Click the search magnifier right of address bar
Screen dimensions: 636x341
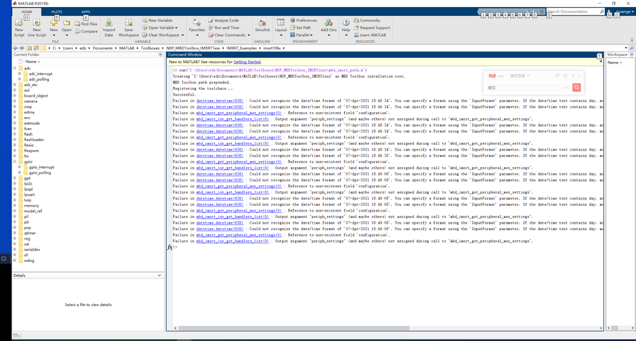pos(632,48)
